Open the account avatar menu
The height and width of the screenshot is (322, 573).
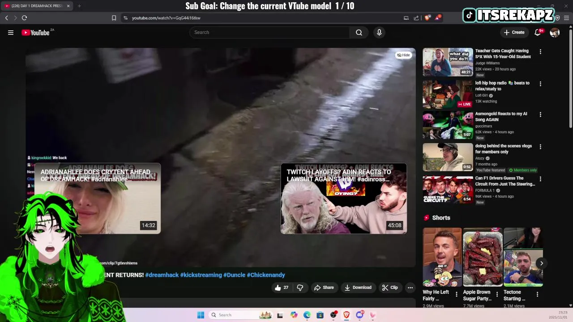coord(555,32)
